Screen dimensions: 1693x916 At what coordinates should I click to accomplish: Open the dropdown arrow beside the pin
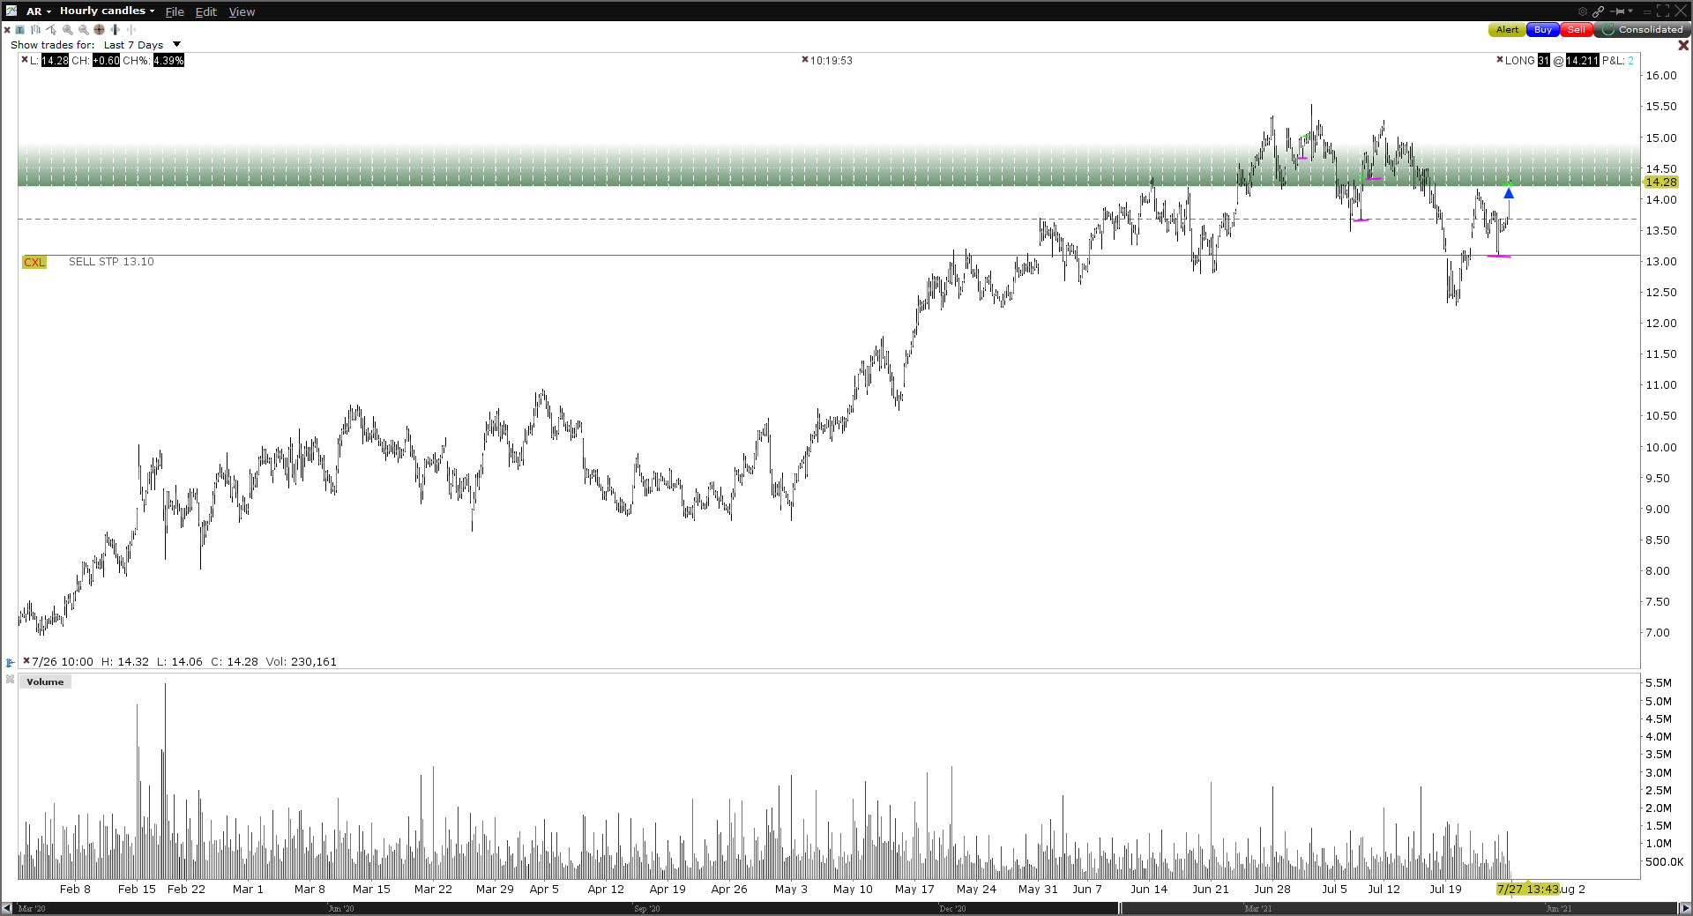(1630, 11)
